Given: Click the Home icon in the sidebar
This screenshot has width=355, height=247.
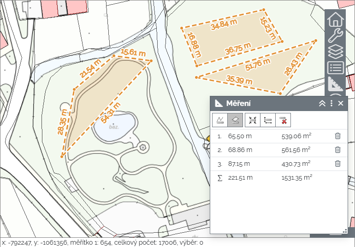Looking at the screenshot, I should pos(335,20).
